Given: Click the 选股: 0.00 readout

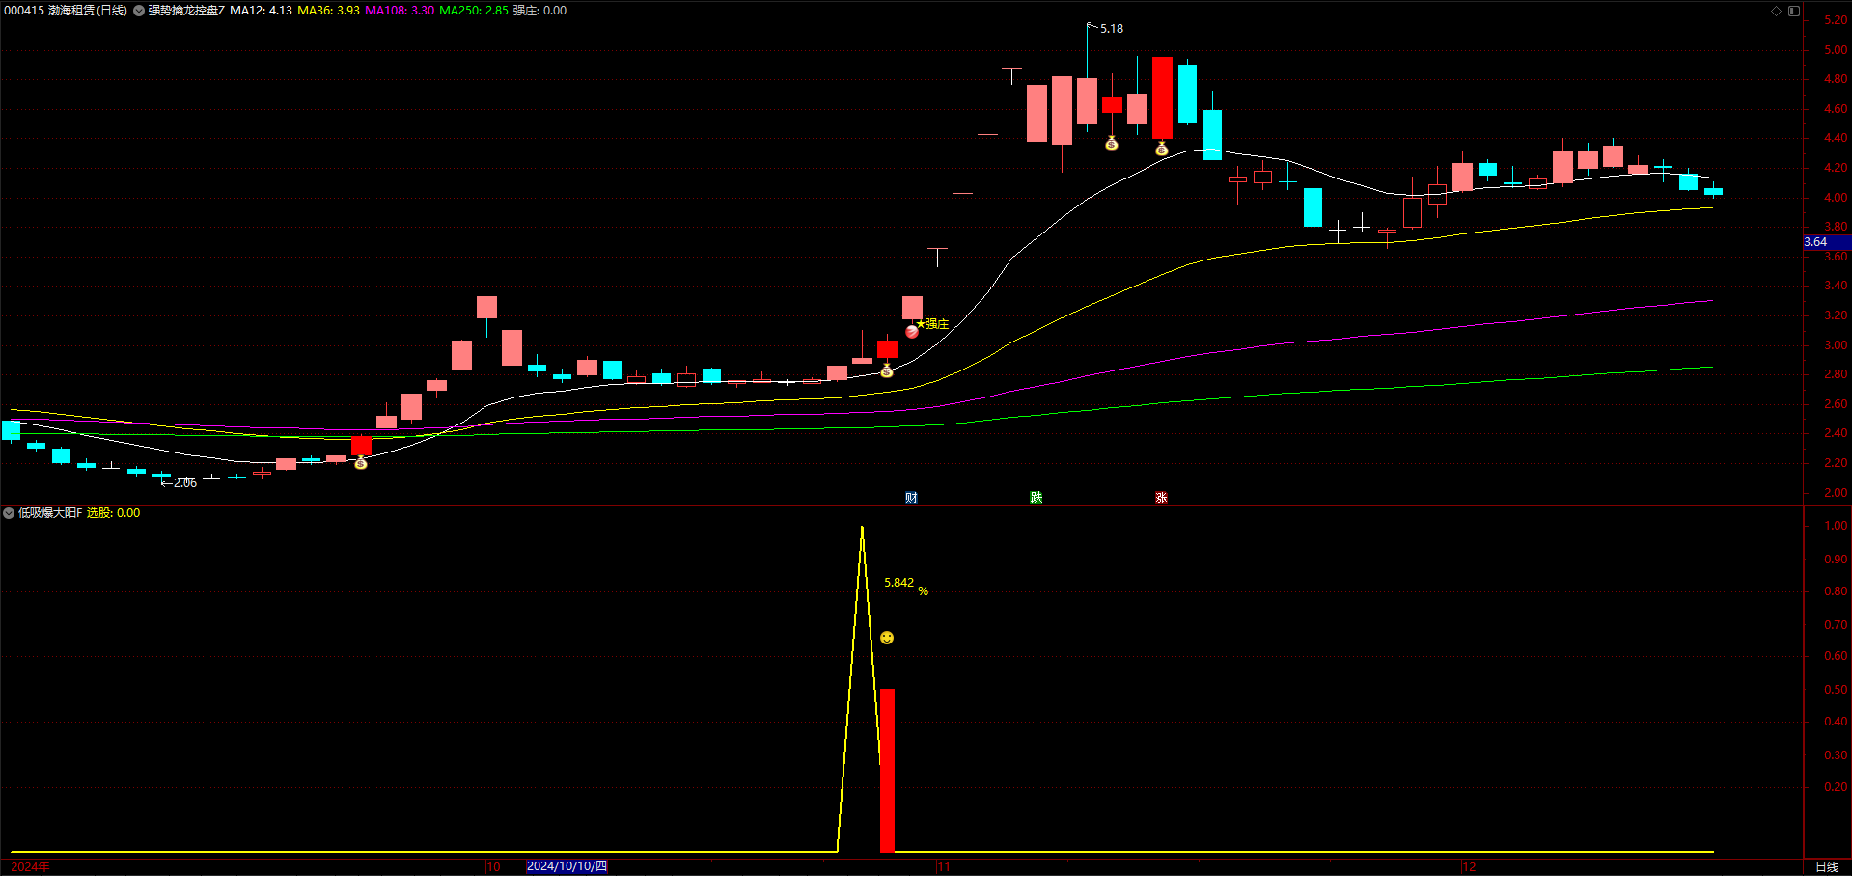Looking at the screenshot, I should pyautogui.click(x=113, y=513).
